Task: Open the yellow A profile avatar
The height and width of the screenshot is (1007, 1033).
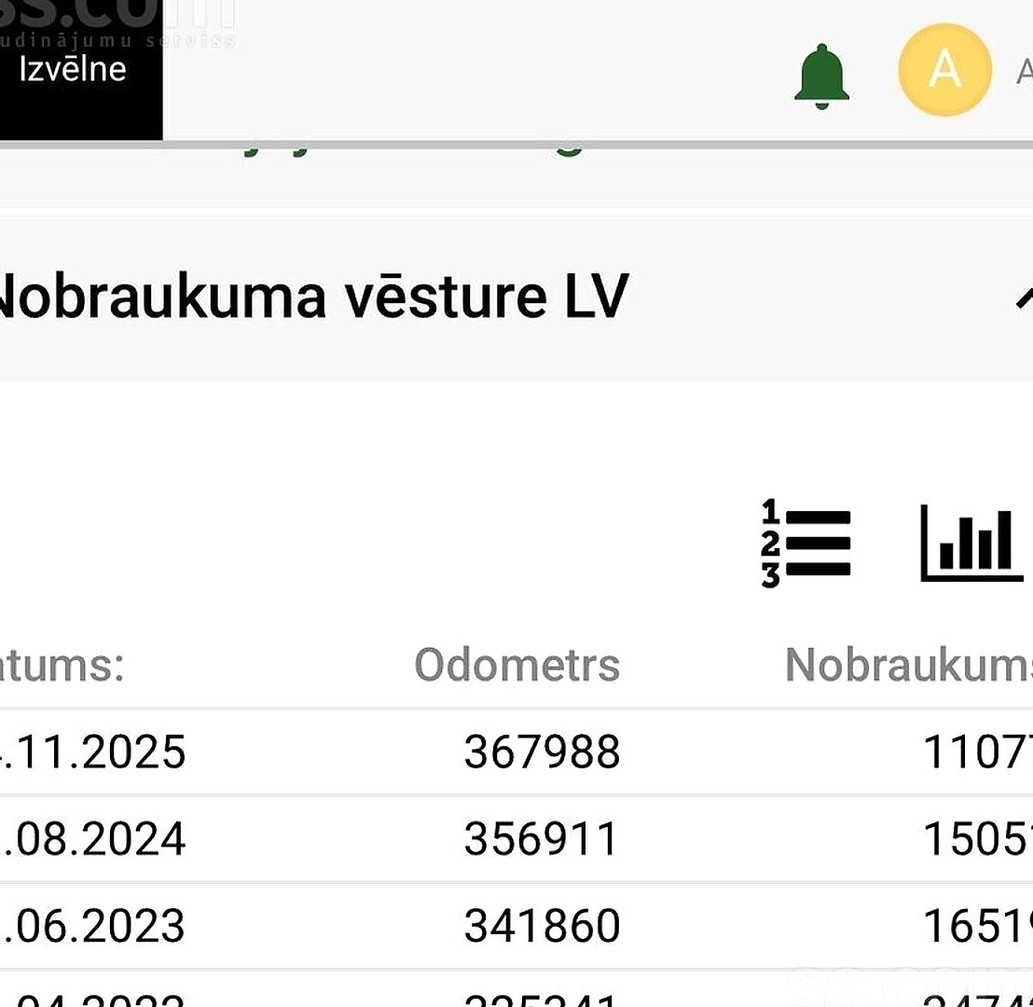Action: click(x=944, y=69)
